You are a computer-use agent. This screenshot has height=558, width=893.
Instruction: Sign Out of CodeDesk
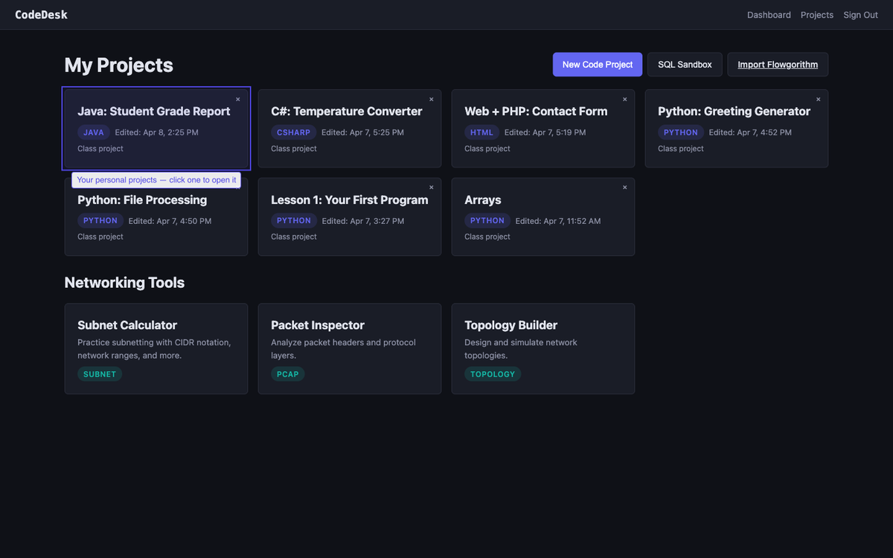pyautogui.click(x=860, y=14)
